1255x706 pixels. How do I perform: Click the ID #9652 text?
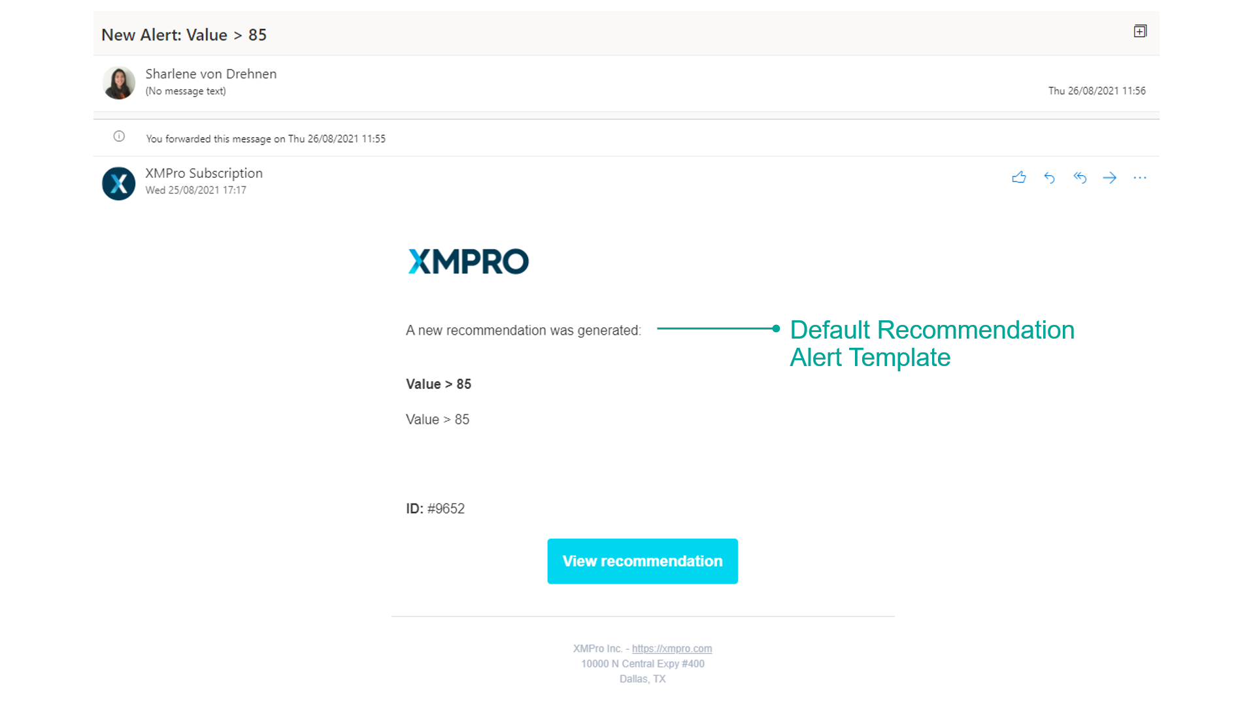click(x=435, y=509)
